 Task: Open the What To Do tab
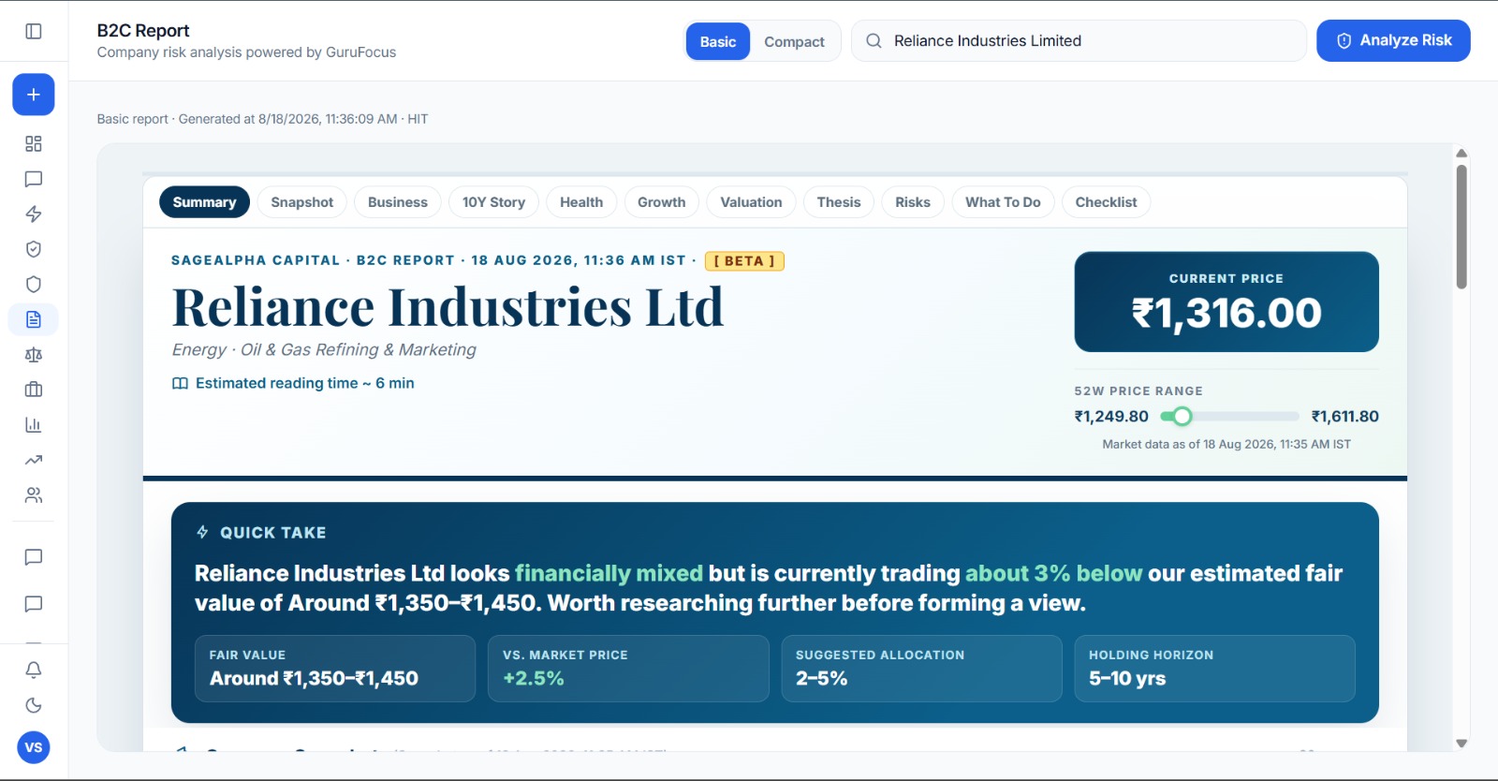tap(1003, 202)
